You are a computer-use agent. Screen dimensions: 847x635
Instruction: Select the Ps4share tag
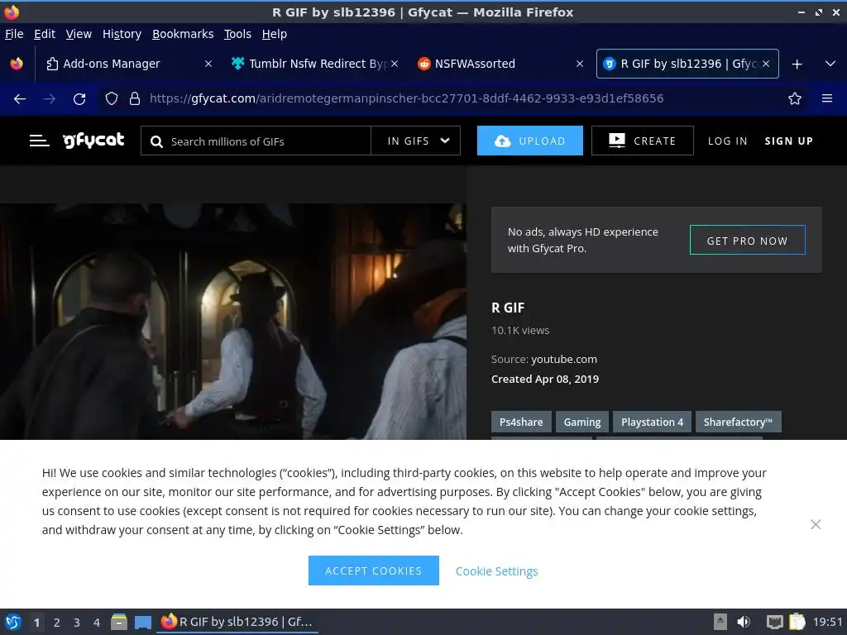click(x=521, y=422)
